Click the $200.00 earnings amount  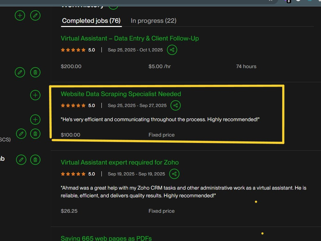click(71, 67)
